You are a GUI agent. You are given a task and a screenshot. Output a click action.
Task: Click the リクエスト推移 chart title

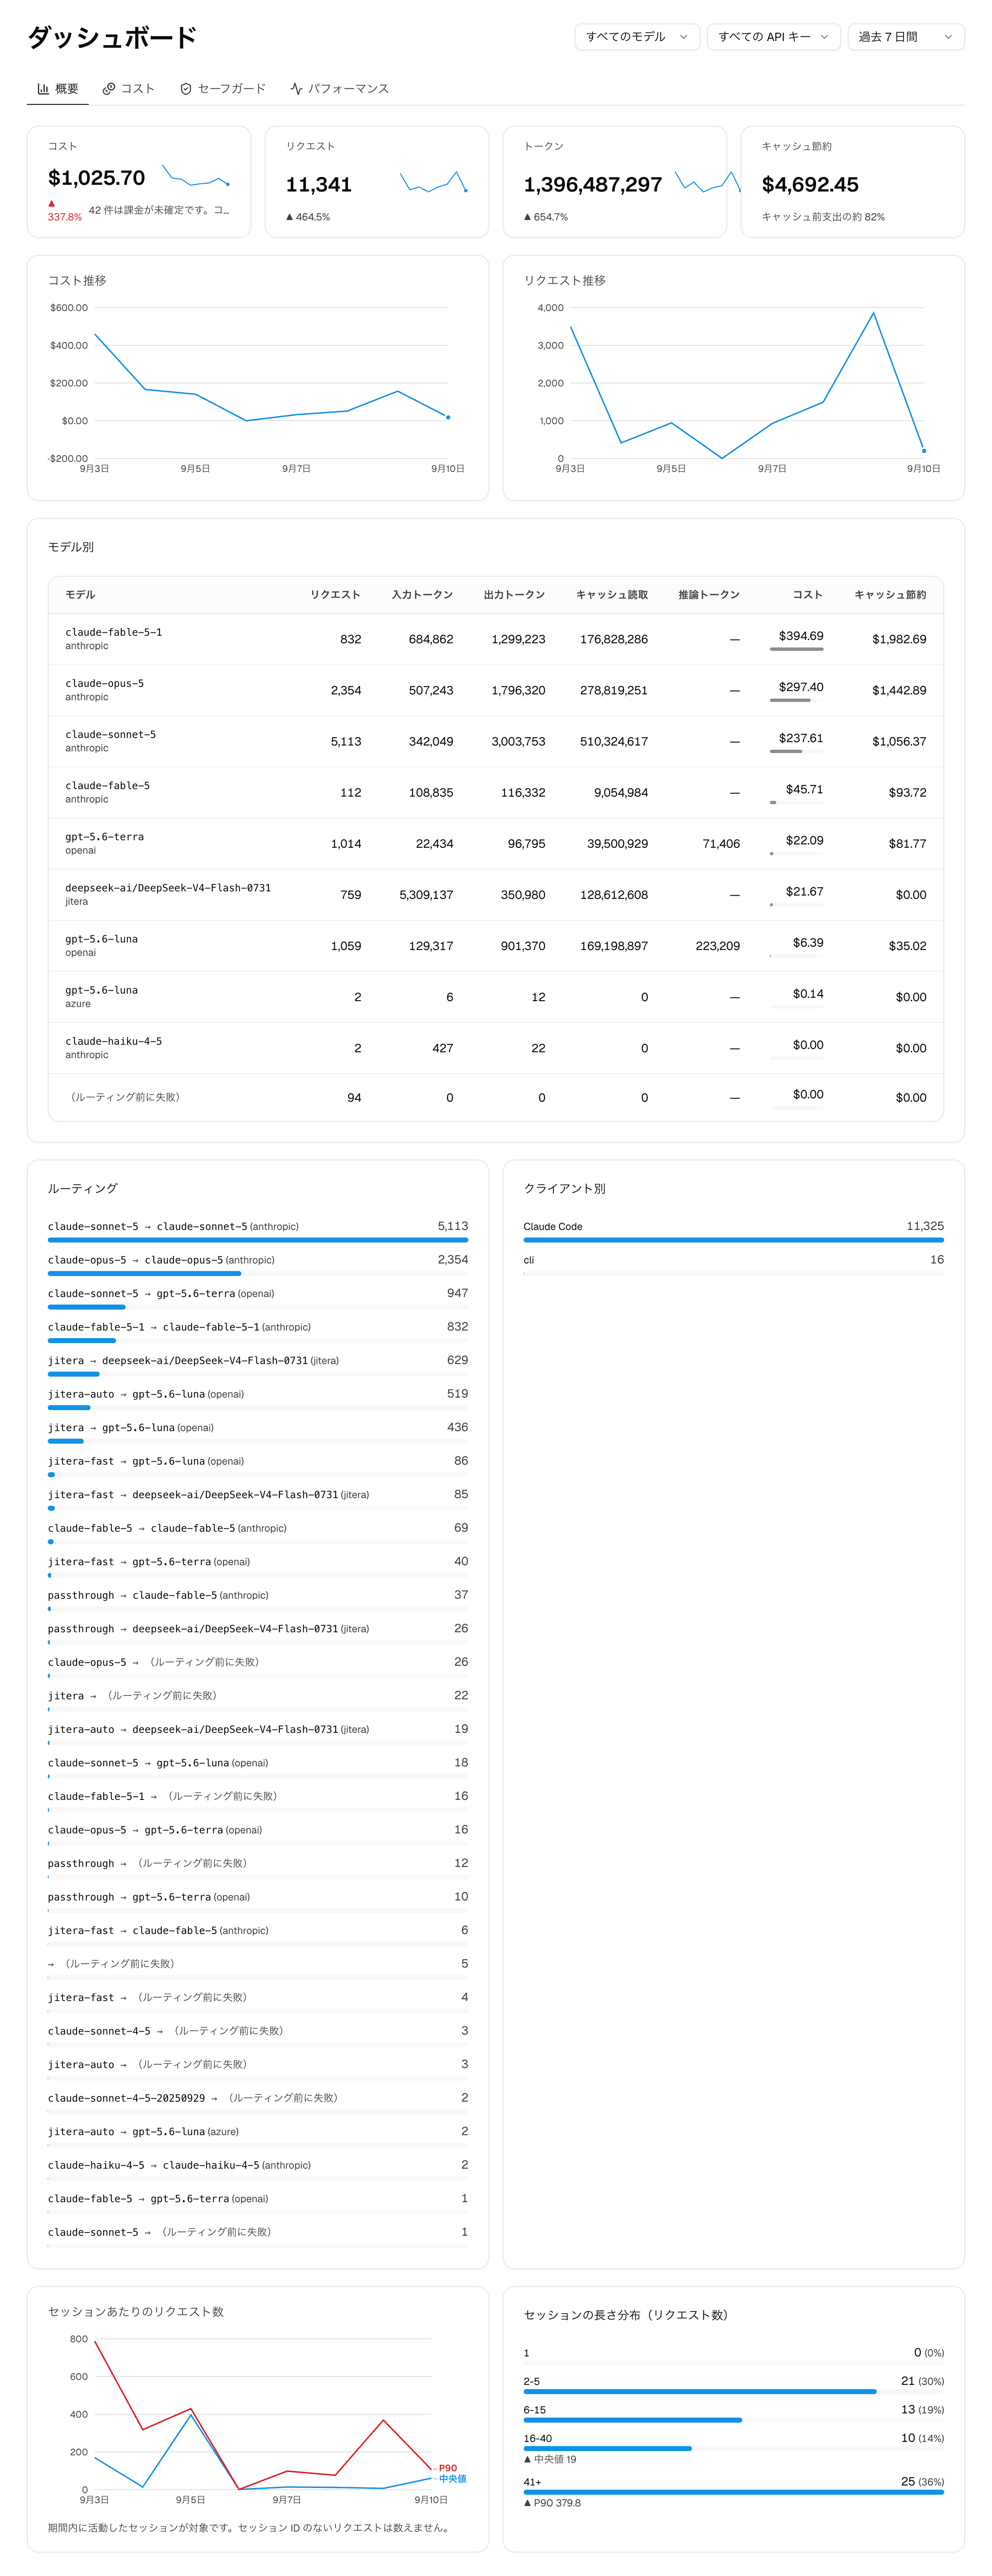(x=565, y=281)
